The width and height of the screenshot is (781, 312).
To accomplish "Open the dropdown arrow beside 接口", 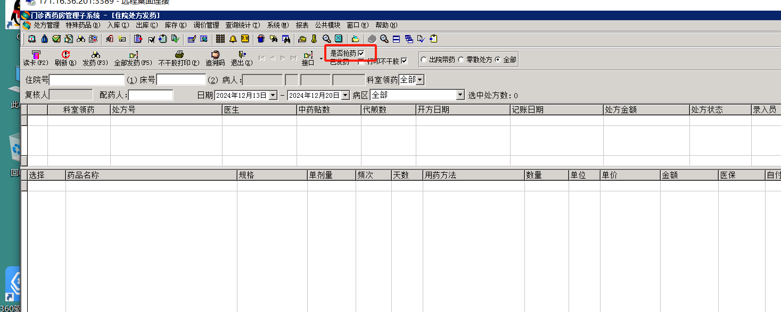I will click(x=321, y=58).
